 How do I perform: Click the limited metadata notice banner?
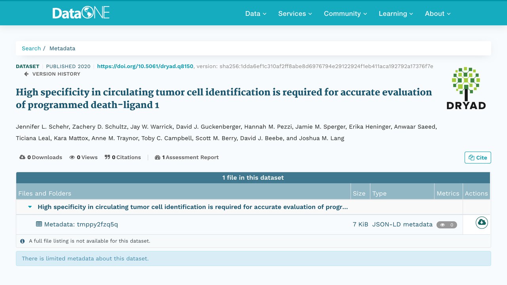[253, 258]
